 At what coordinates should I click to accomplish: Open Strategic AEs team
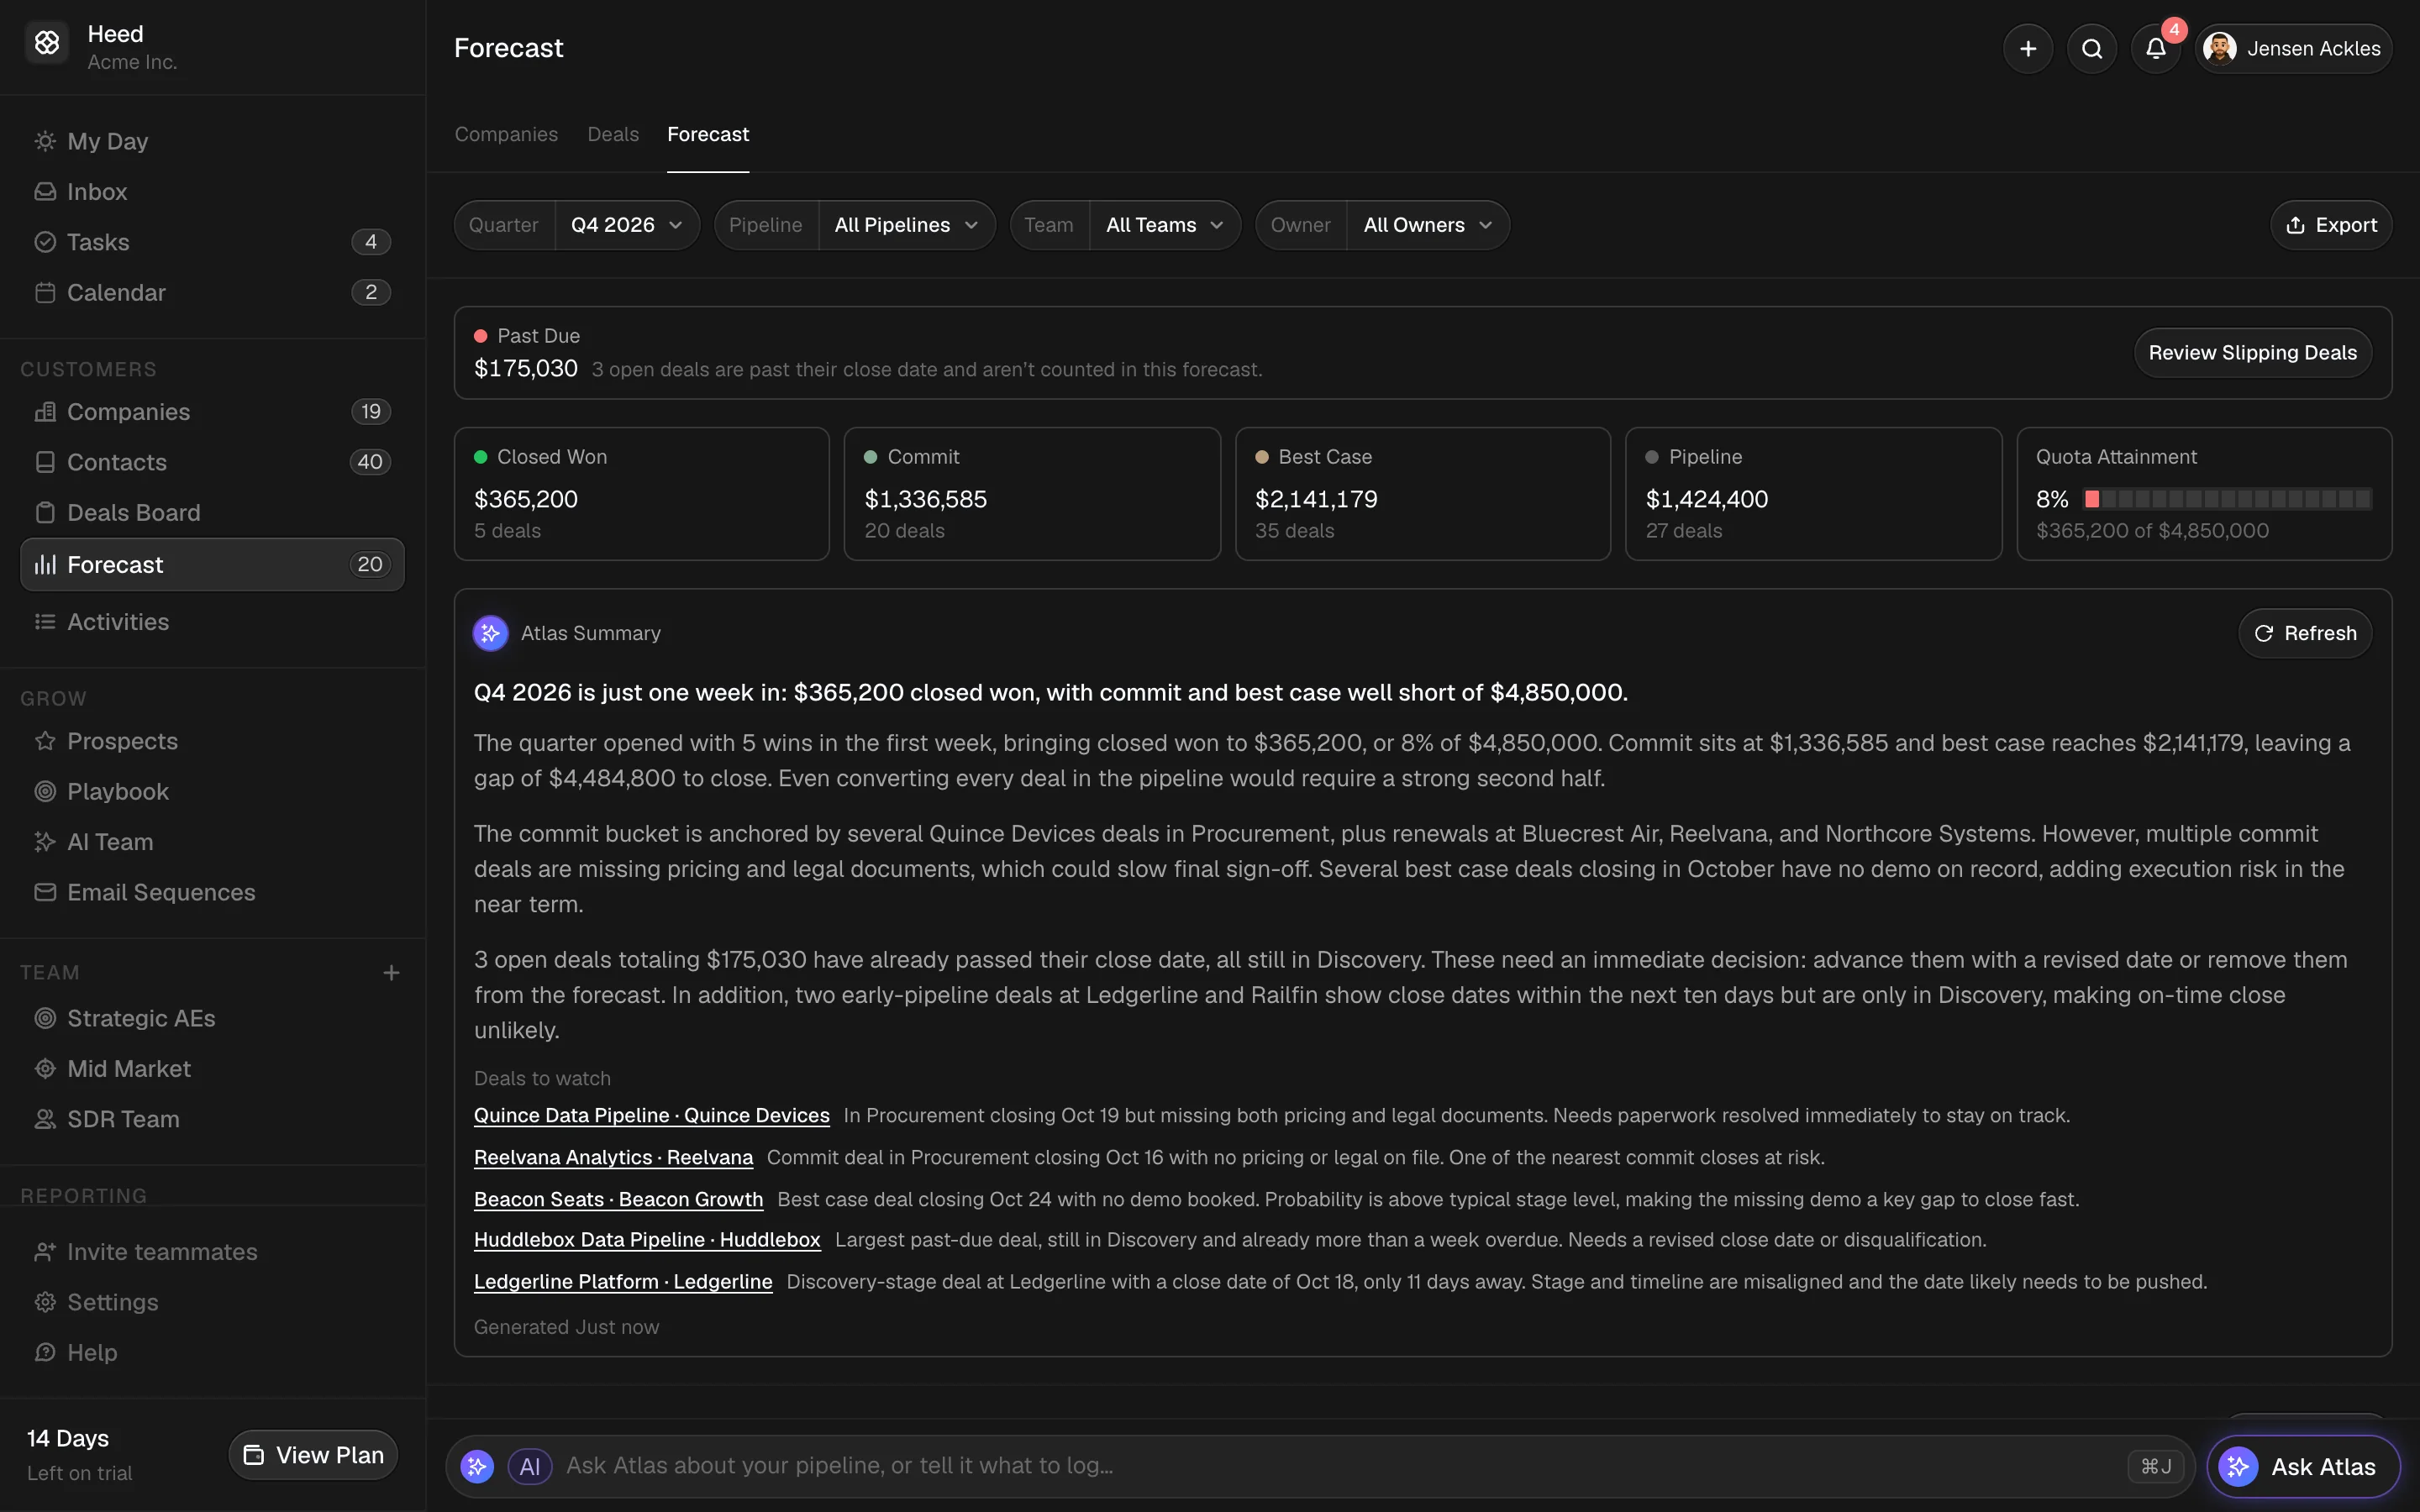coord(212,1018)
